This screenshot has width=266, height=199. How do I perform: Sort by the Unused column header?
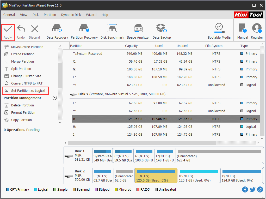[181, 46]
